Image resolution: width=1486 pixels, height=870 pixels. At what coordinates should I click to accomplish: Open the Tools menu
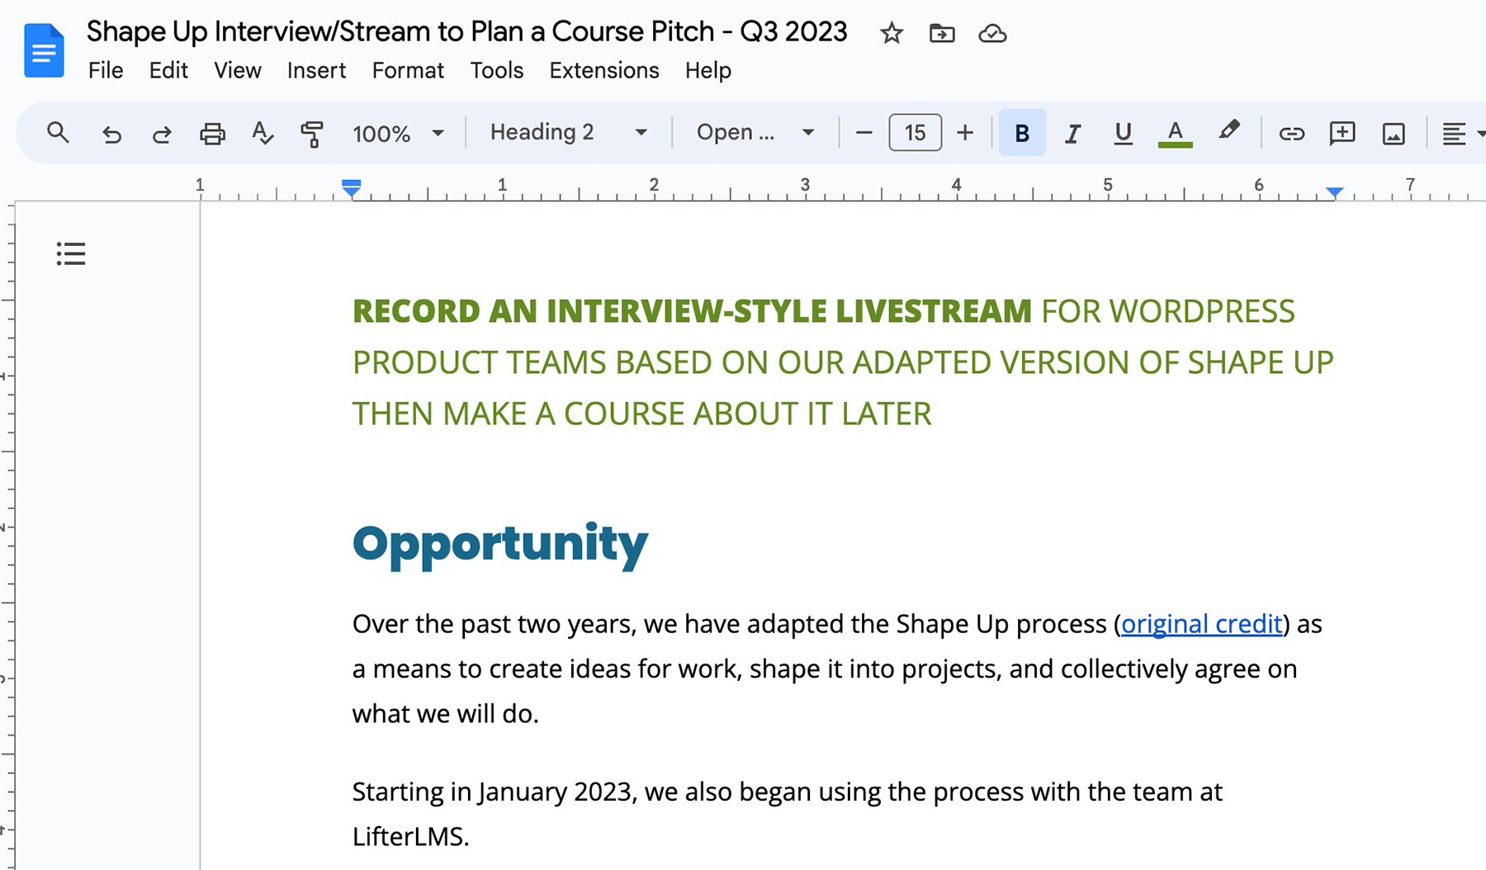[497, 70]
